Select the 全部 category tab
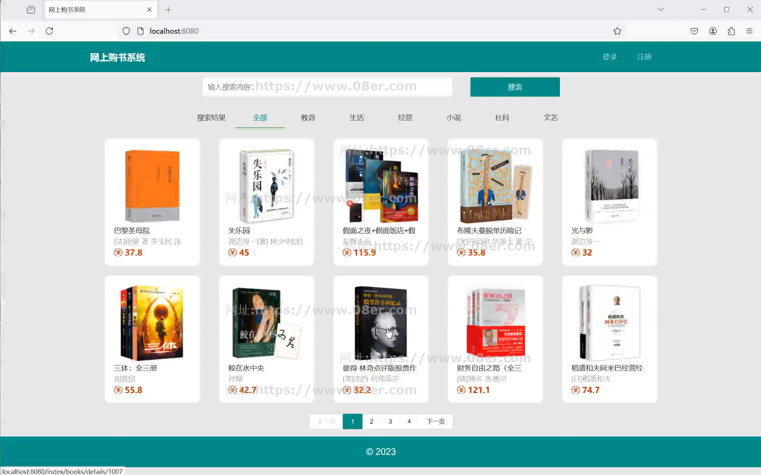761x475 pixels. tap(260, 117)
